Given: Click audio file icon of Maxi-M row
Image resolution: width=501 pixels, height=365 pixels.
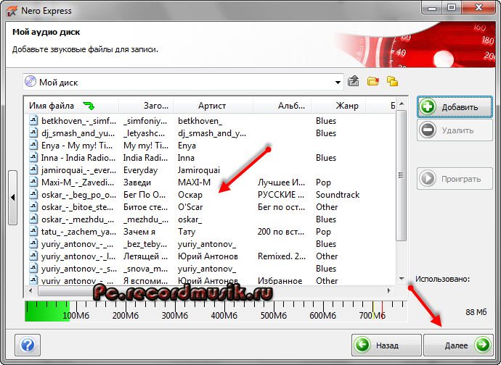Looking at the screenshot, I should click(x=33, y=182).
